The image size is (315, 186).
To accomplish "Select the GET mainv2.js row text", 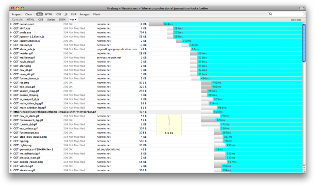I will click(23, 45).
